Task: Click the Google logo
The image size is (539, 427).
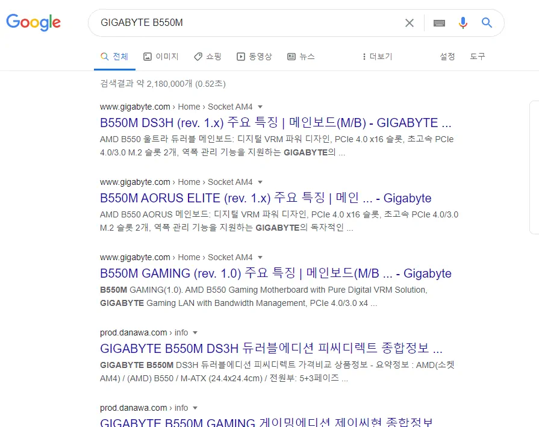Action: (33, 23)
